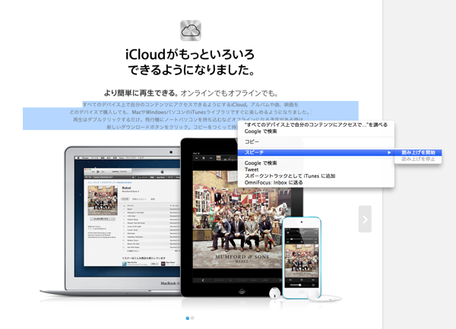Click the Babel album cover in MacBook iTunes
The image size is (456, 329).
click(x=103, y=201)
